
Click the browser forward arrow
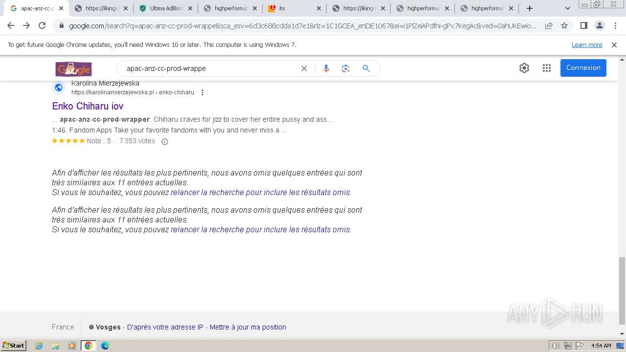[x=26, y=25]
